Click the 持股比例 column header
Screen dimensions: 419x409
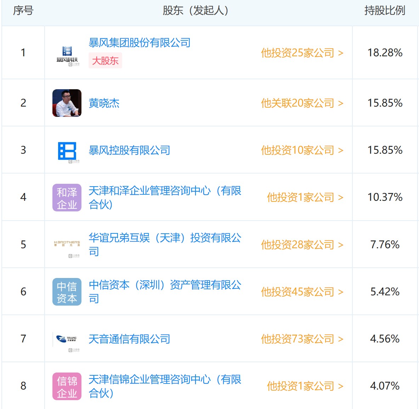tap(385, 11)
